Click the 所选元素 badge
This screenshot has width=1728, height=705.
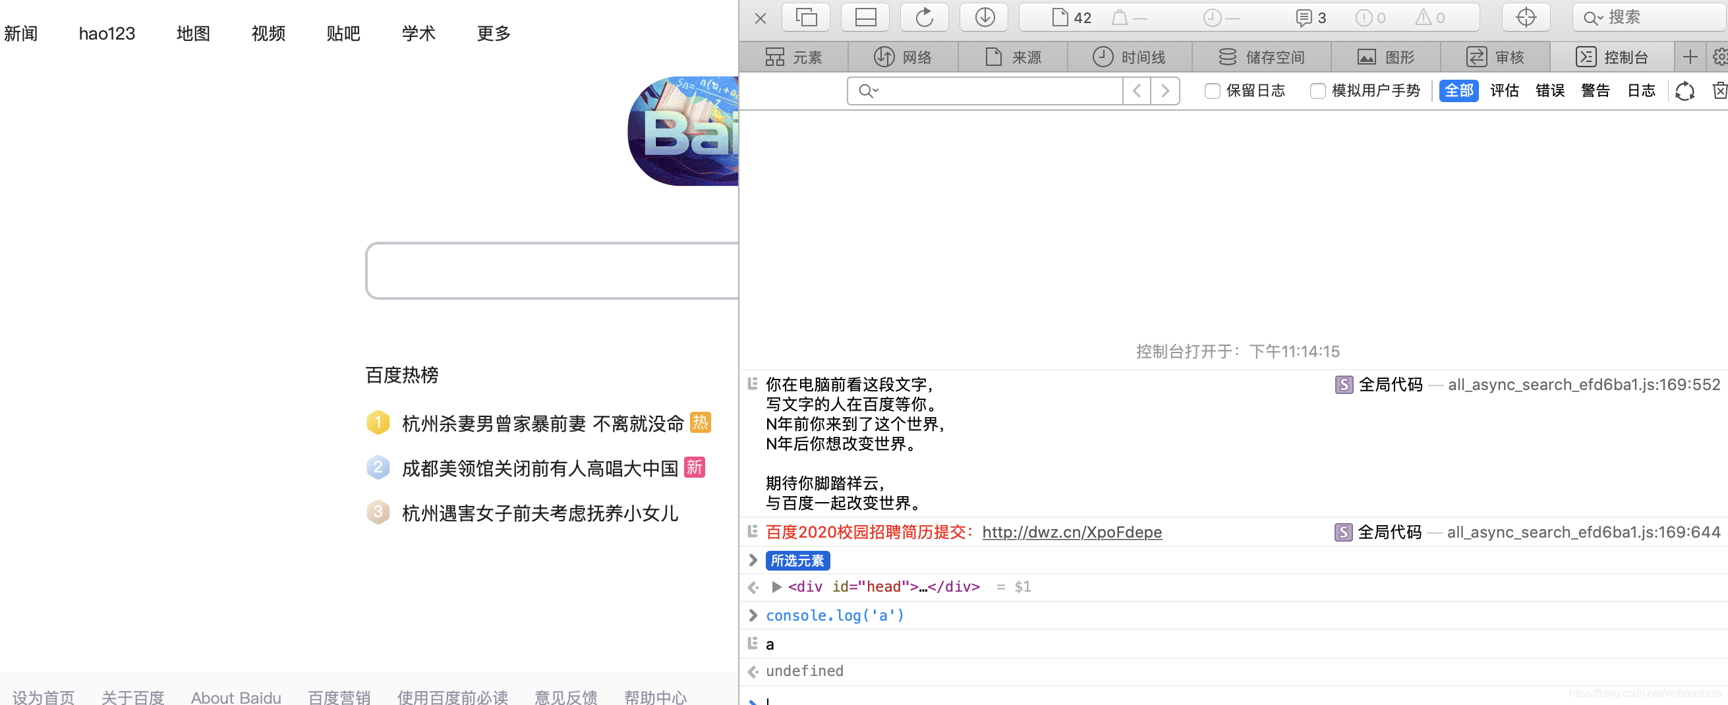(797, 560)
